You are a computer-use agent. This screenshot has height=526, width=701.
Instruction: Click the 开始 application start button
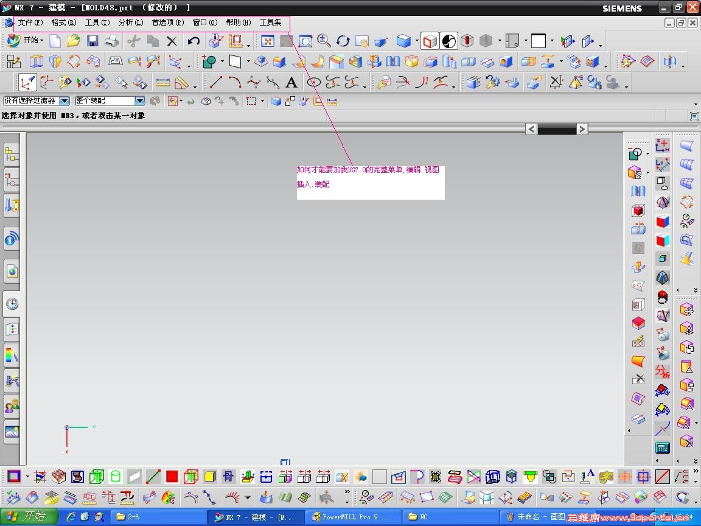coord(26,40)
